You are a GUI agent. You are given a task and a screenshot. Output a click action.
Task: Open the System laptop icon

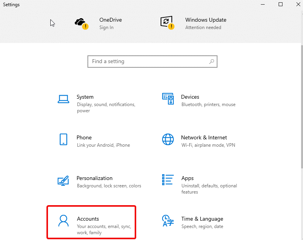click(63, 99)
